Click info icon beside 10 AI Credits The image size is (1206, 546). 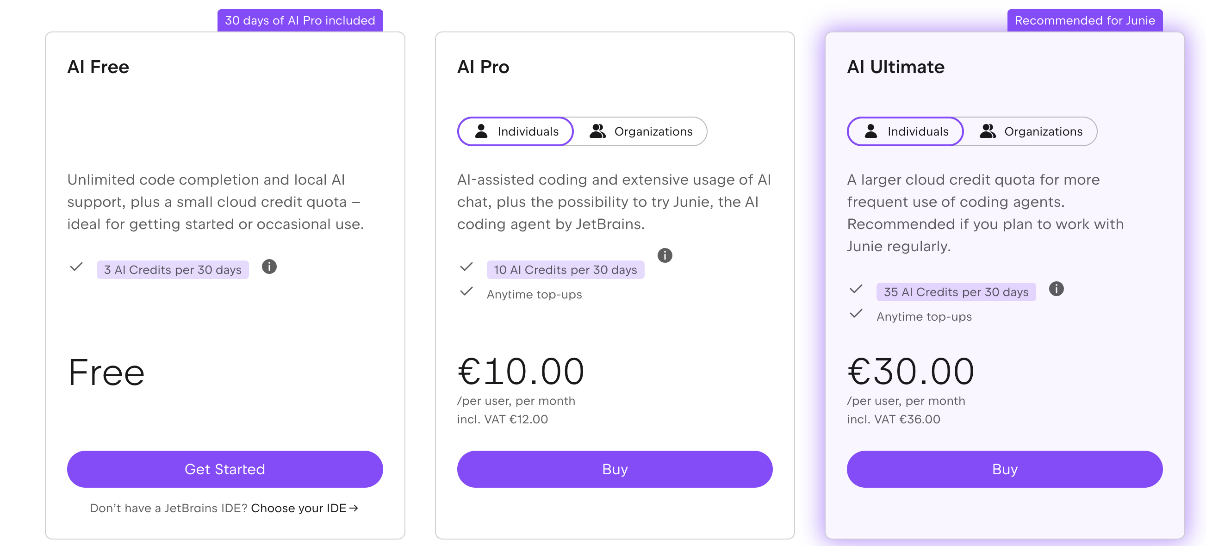point(665,256)
